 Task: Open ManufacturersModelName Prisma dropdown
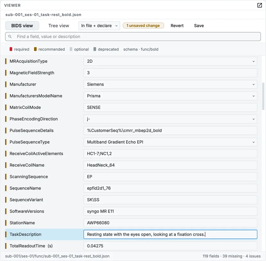170,96
